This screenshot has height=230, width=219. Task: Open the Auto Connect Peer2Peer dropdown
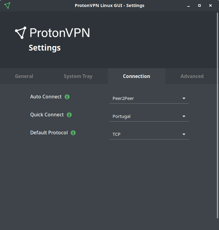pyautogui.click(x=149, y=98)
